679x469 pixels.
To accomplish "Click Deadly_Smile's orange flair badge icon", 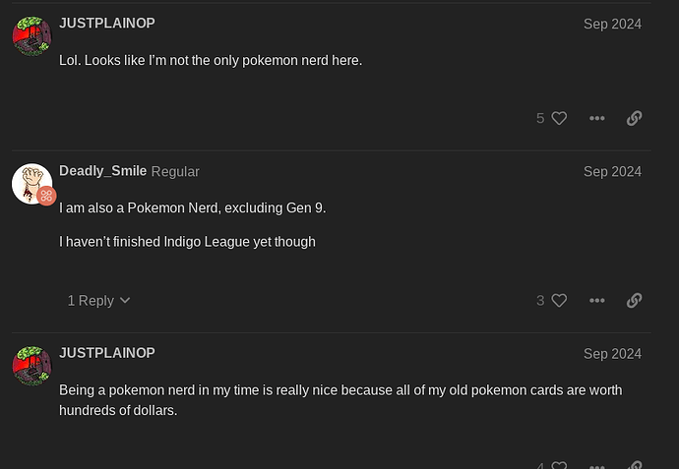I will point(46,196).
